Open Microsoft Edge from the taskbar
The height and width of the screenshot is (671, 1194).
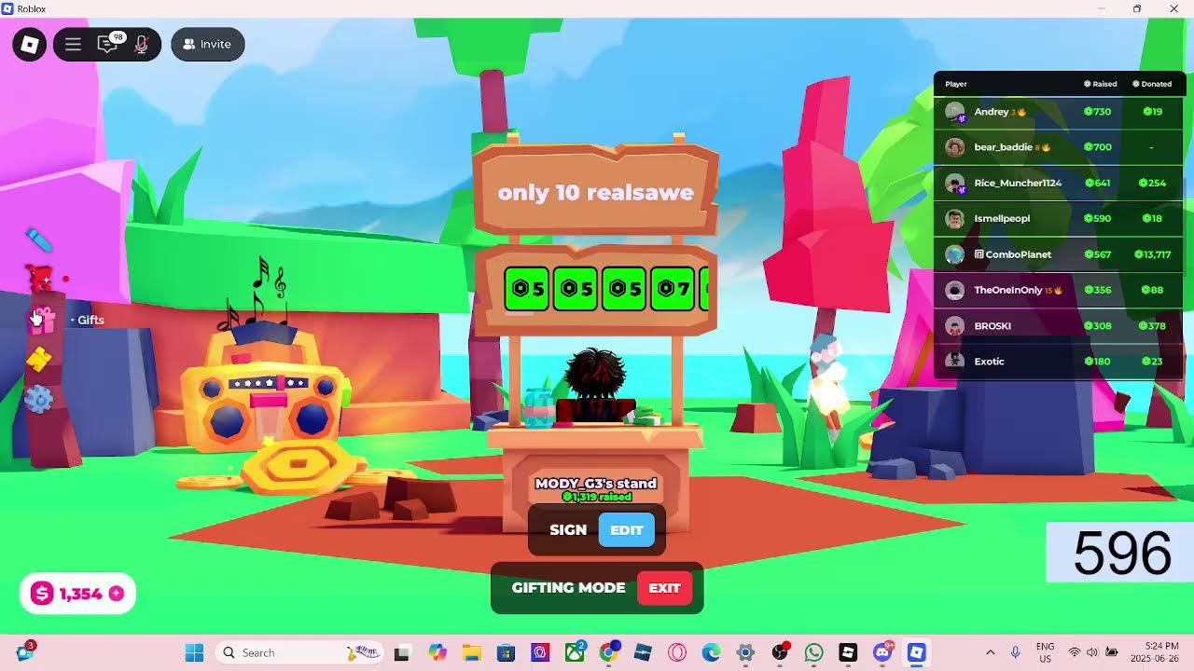711,652
